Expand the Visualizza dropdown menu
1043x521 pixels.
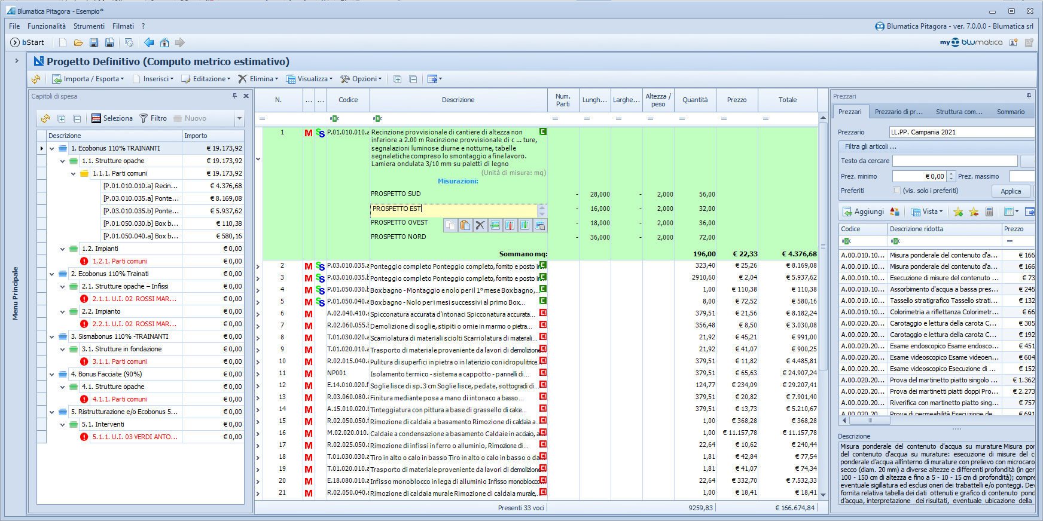point(309,79)
